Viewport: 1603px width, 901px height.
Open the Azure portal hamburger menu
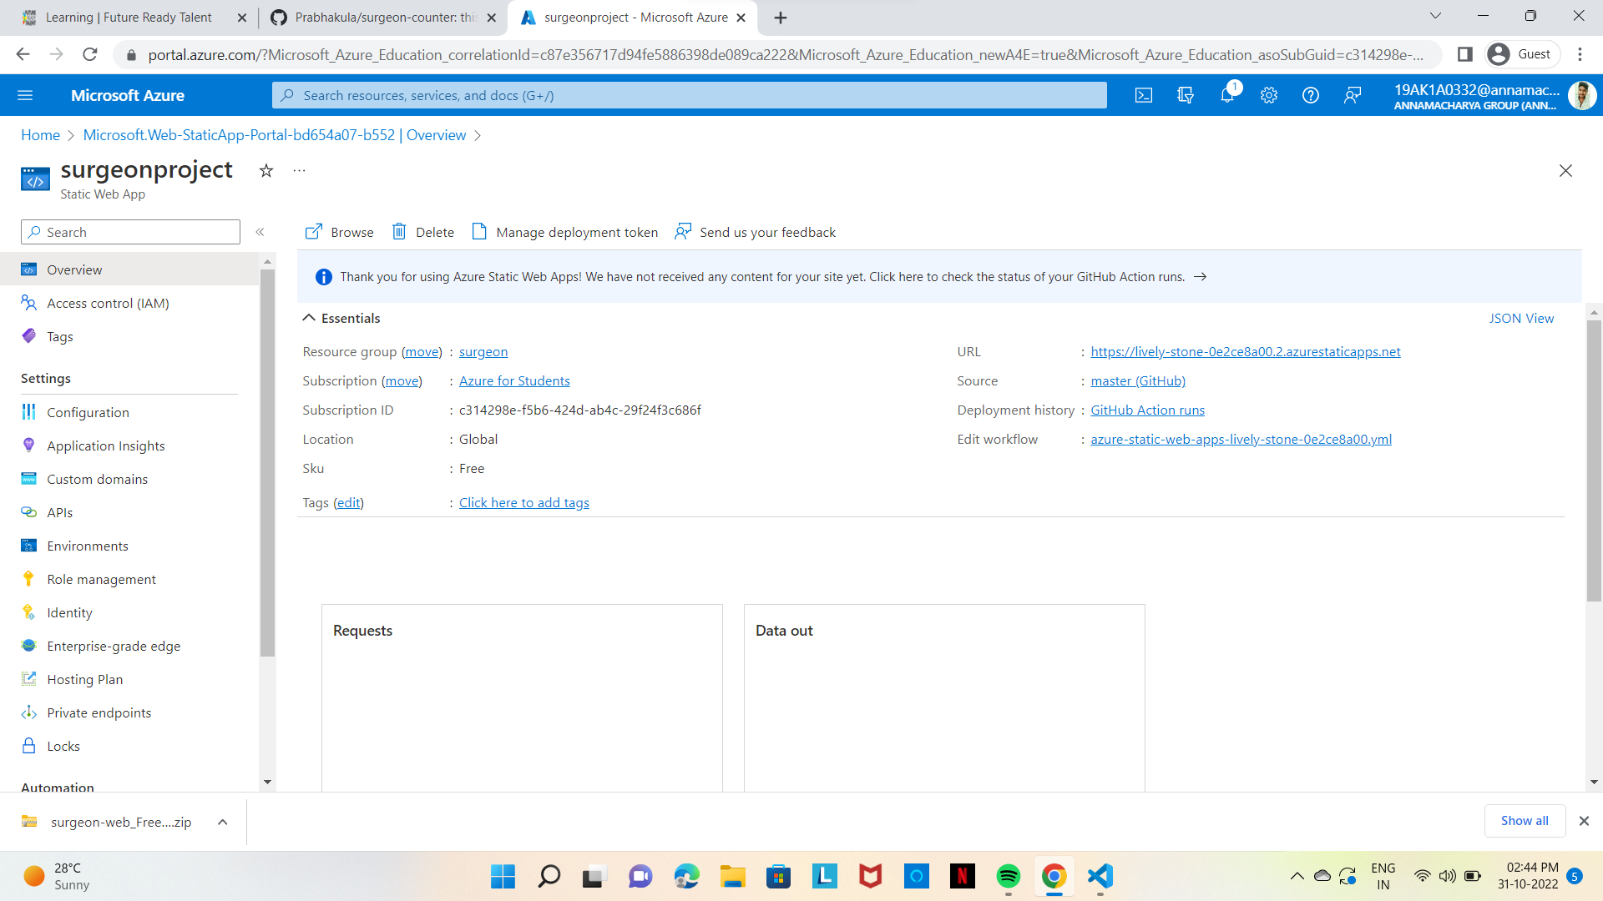25,95
